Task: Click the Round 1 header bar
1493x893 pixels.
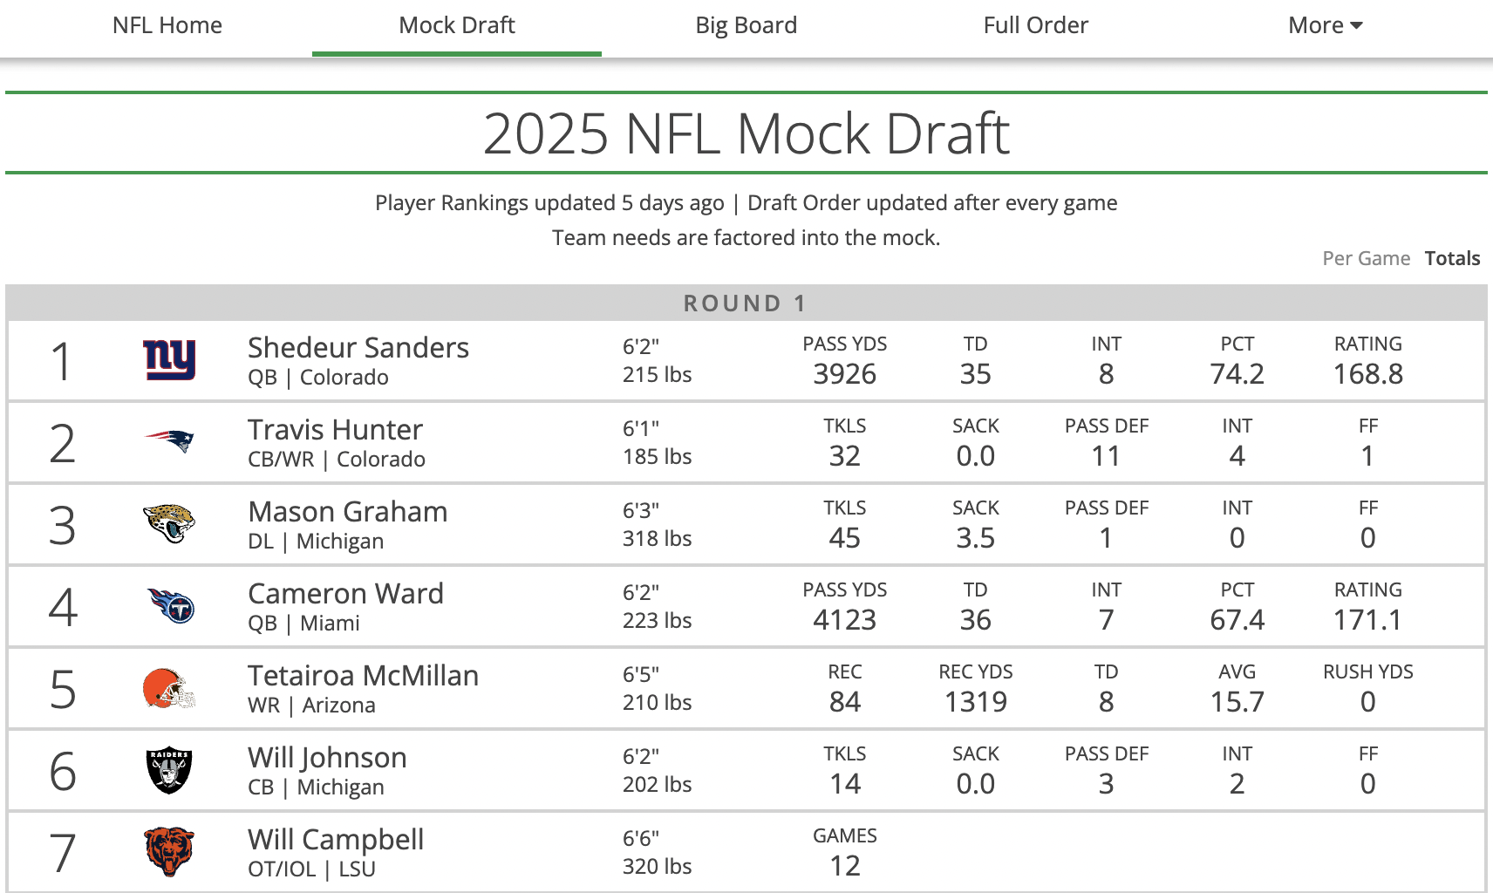Action: coord(746,303)
